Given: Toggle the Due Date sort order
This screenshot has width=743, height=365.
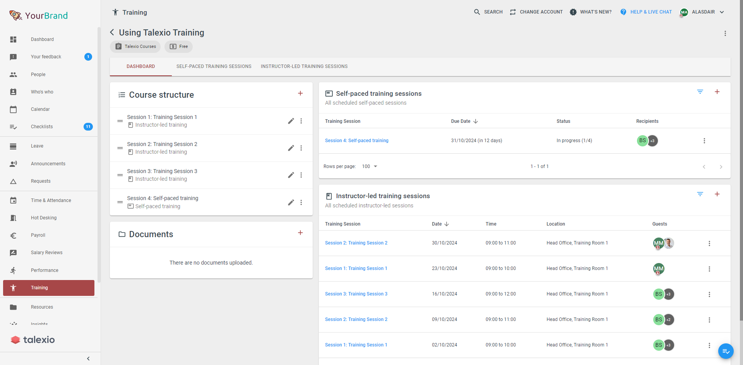Looking at the screenshot, I should [x=476, y=121].
